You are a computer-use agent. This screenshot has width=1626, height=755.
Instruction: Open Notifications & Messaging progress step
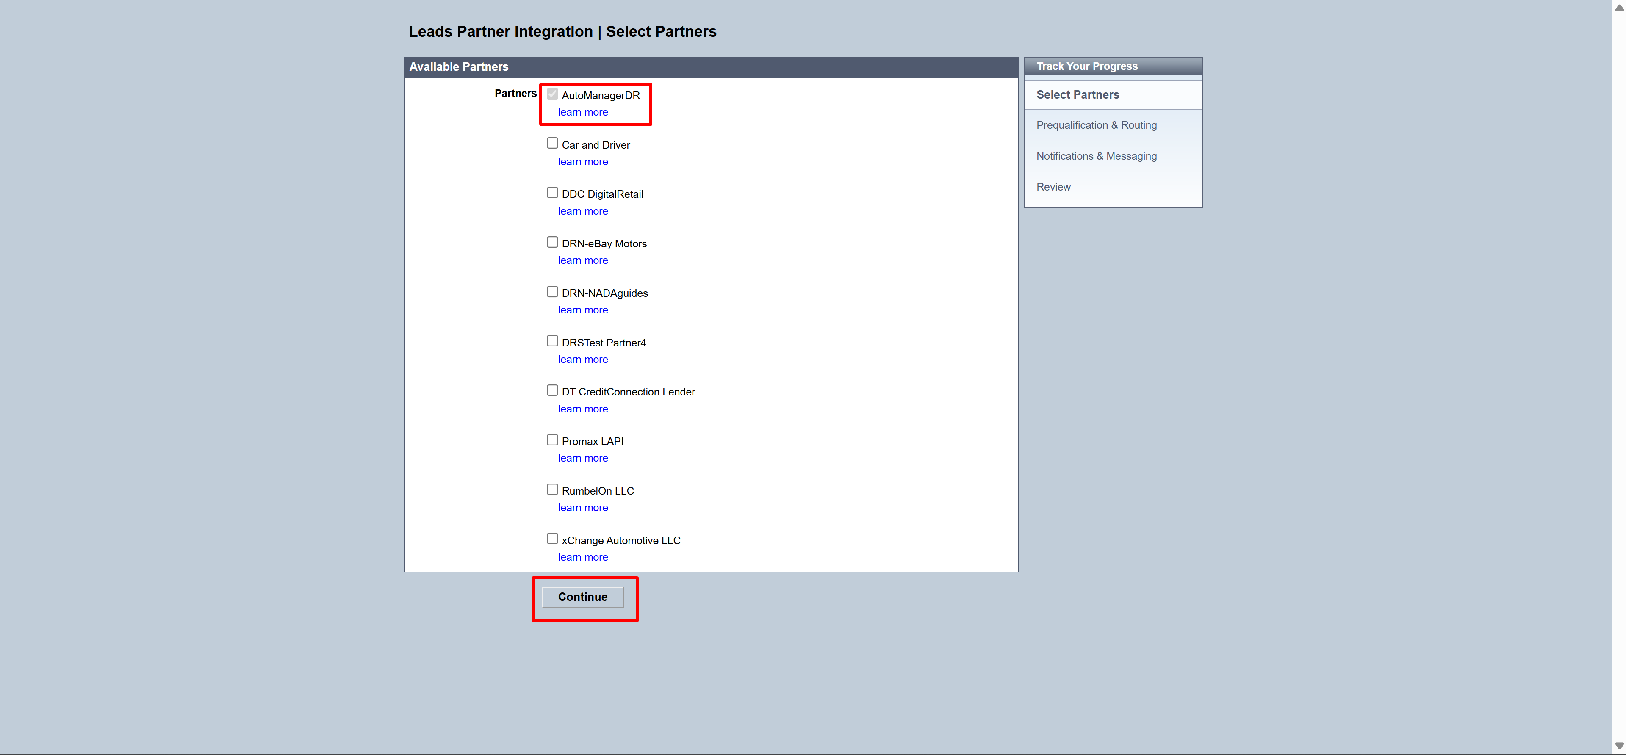coord(1097,156)
